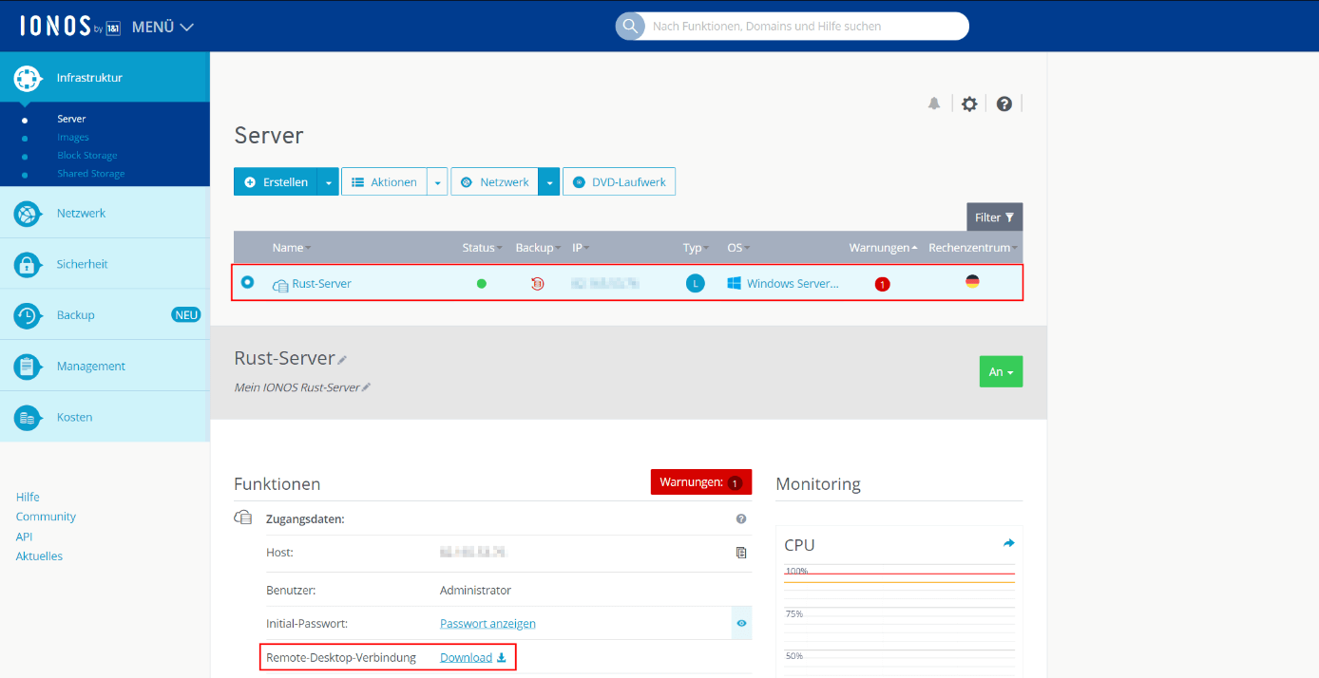Sort by the OS column header
Image resolution: width=1319 pixels, height=678 pixels.
tap(737, 248)
